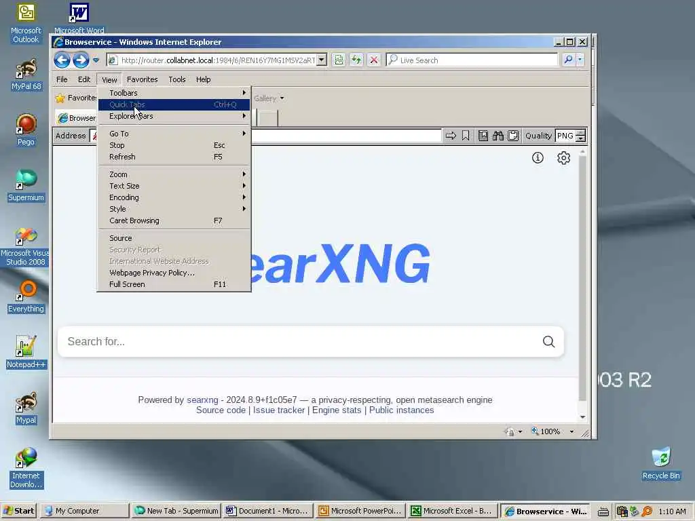Click the 100% zoom level button
This screenshot has height=521, width=695.
tap(546, 431)
